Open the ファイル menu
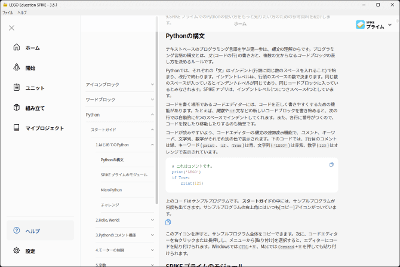Screen dimensions: 400x267 [8, 12]
